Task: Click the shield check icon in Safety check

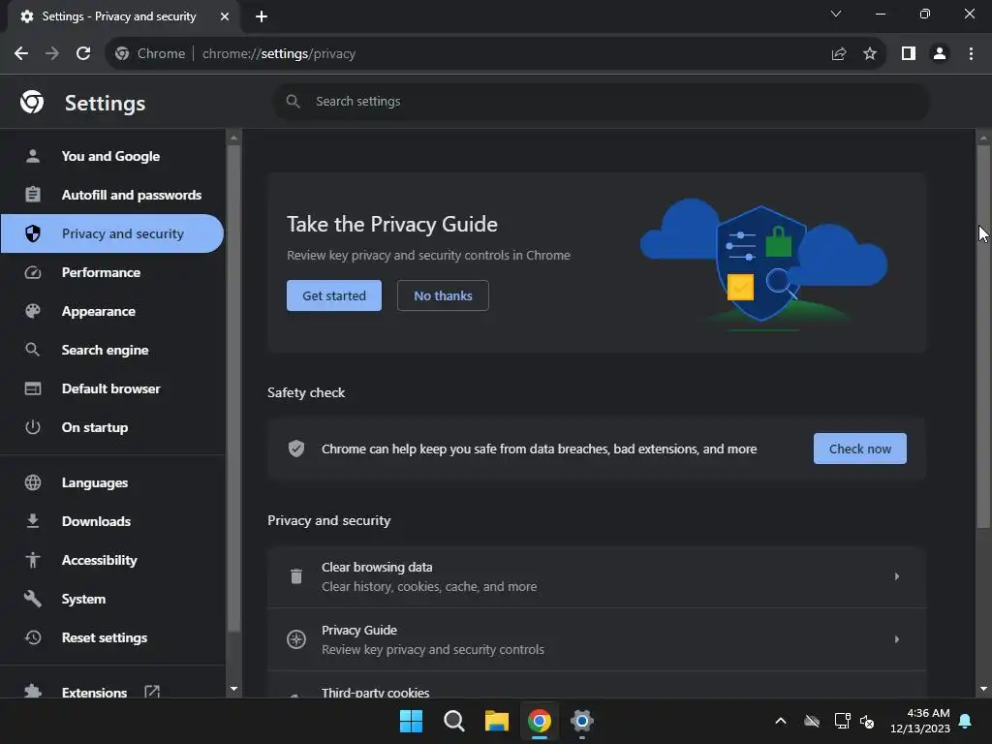Action: (296, 449)
